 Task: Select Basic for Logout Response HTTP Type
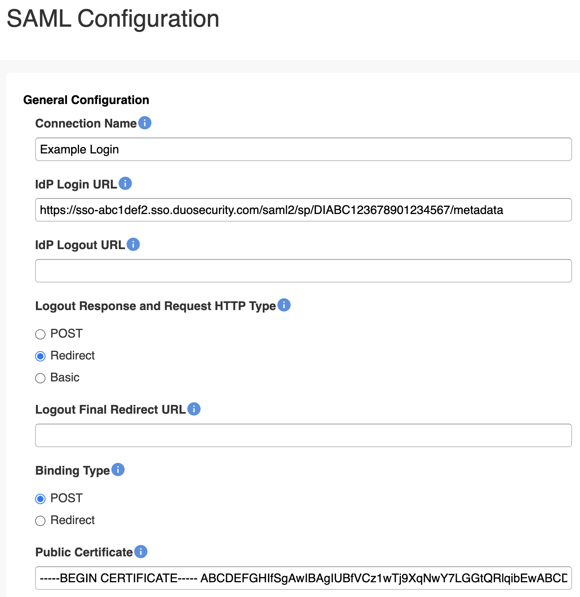tap(40, 378)
